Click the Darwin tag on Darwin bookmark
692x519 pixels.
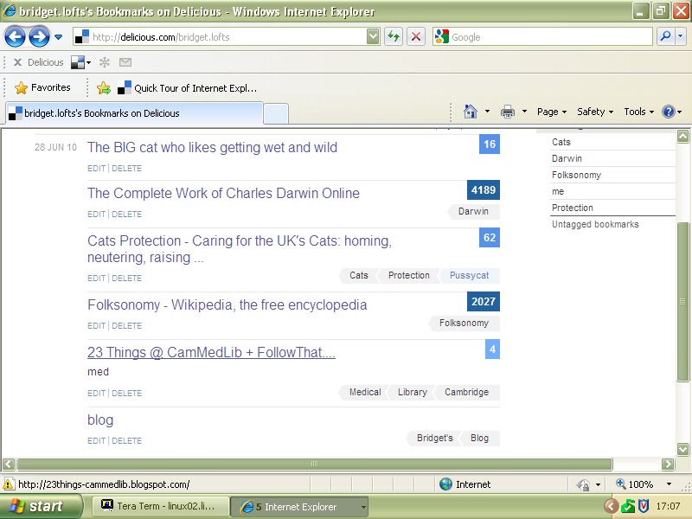(473, 211)
